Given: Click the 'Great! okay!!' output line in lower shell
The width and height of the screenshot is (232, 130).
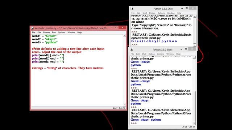Looking at the screenshot, I should tap(140, 100).
